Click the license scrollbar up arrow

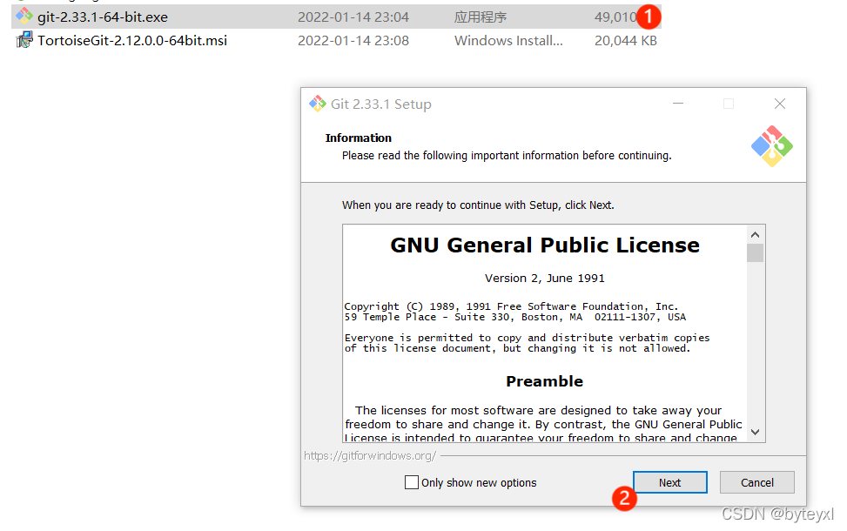tap(756, 234)
